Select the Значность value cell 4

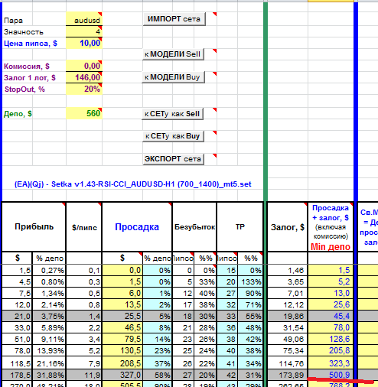coord(84,31)
